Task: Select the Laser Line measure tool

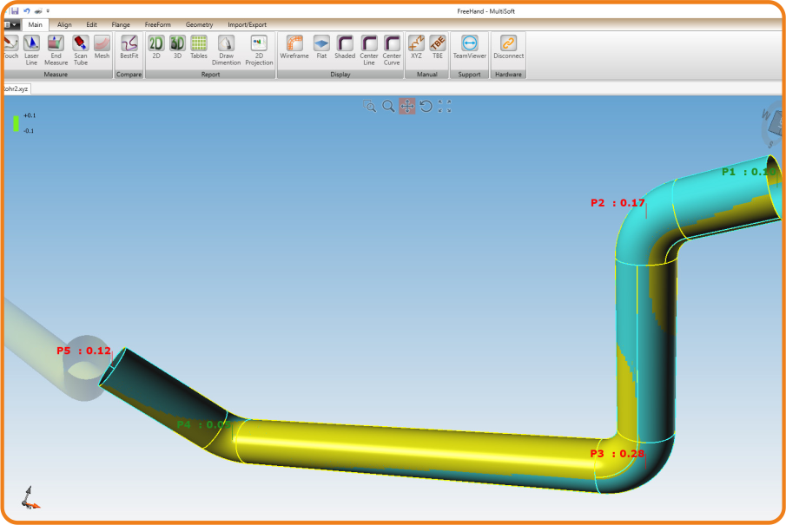Action: [x=31, y=49]
